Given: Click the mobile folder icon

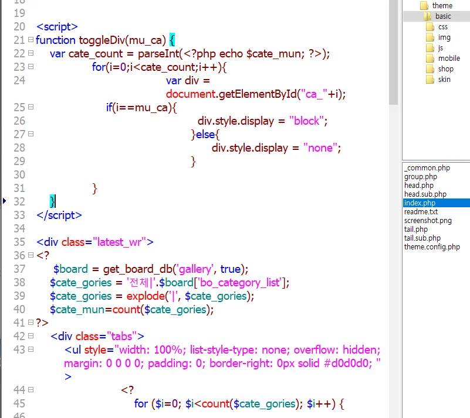Looking at the screenshot, I should [x=430, y=59].
